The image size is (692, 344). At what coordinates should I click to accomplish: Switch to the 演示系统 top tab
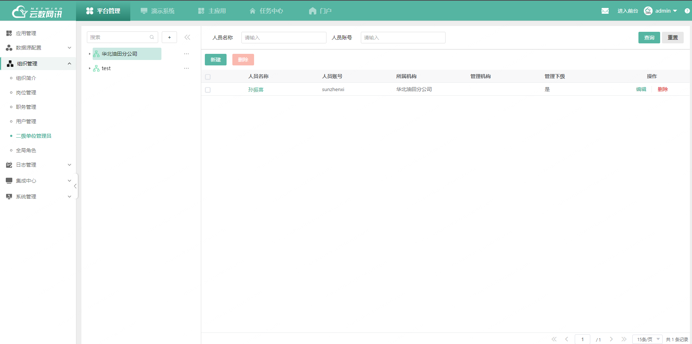pos(157,11)
